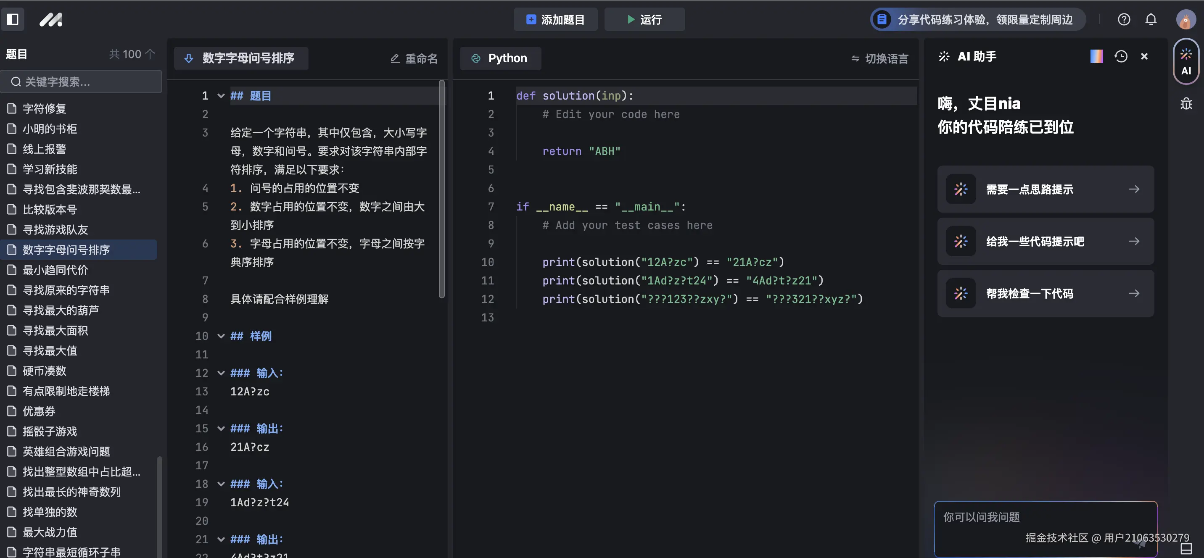
Task: Click the Mita logo in the top left
Action: click(x=51, y=19)
